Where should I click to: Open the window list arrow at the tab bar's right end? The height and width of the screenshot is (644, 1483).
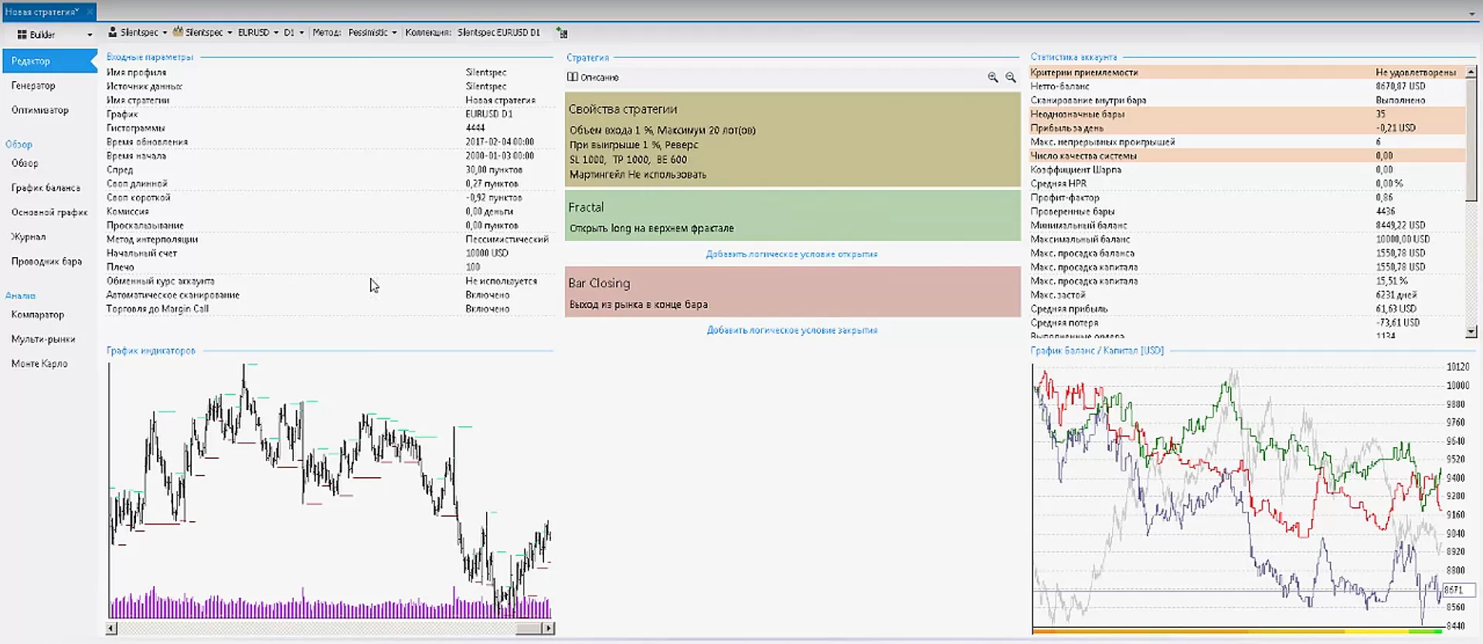[1472, 14]
